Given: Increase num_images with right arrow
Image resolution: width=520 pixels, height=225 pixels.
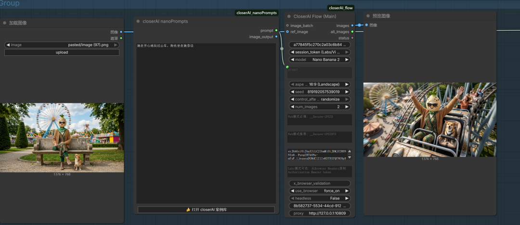Looking at the screenshot, I should coord(347,107).
